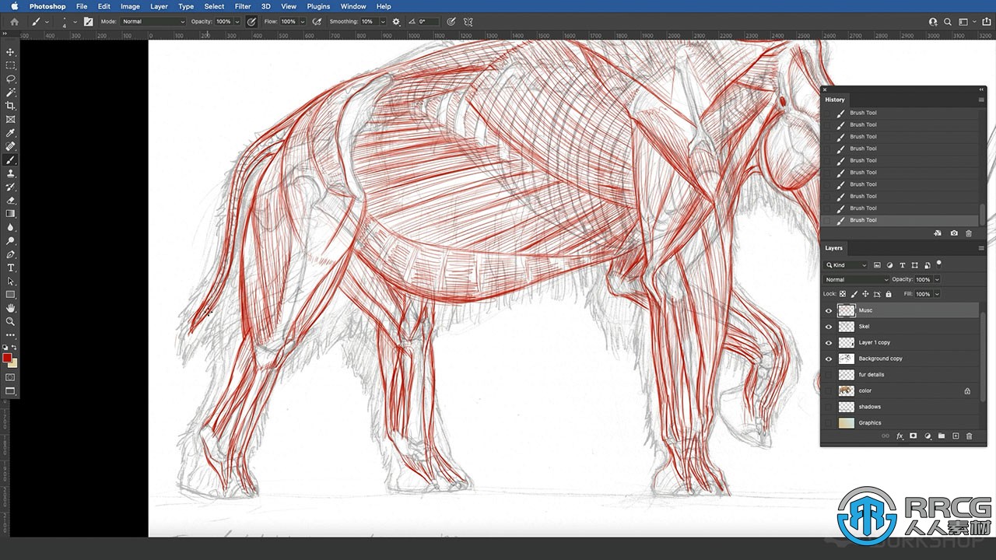
Task: Select the Pen tool
Action: (x=10, y=254)
